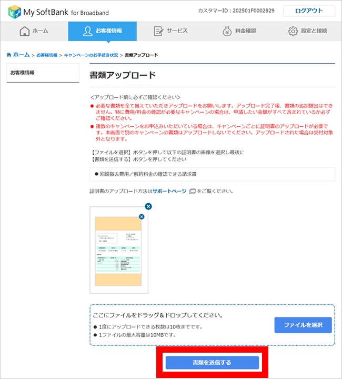
Task: Click the yen money bag icon
Action: tap(227, 31)
